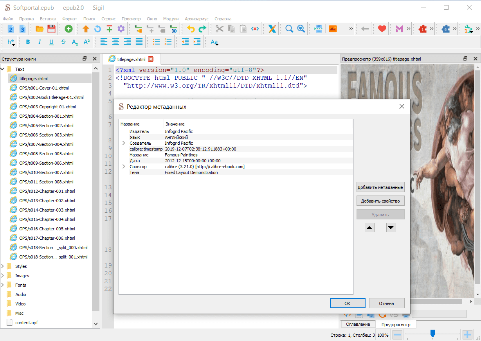Click the purple gear icon in toolbar
481x341 pixels.
(121, 29)
